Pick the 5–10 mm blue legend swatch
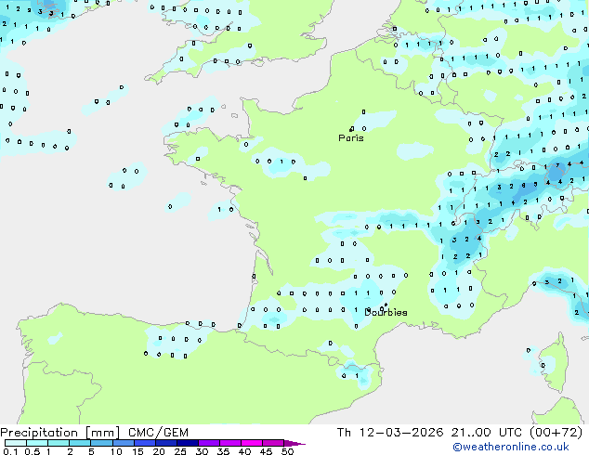This screenshot has width=589, height=455. (x=102, y=443)
